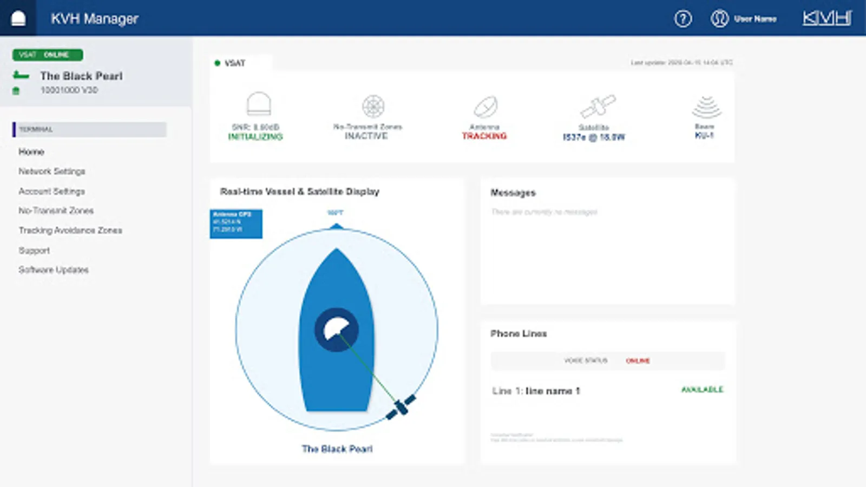This screenshot has width=866, height=487.
Task: Click the red ONLINE voice status
Action: click(638, 361)
